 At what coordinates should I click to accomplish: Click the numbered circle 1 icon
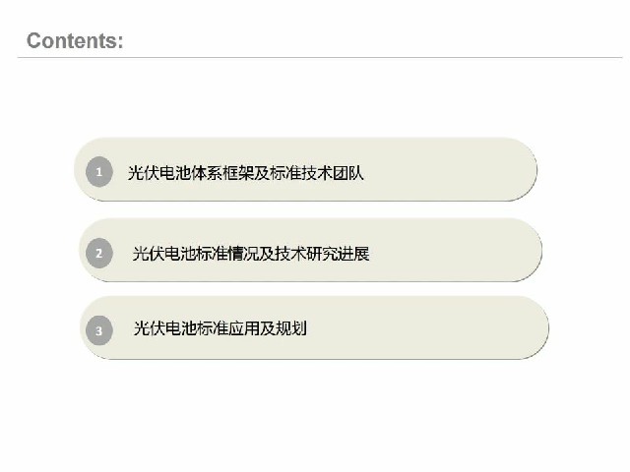99,174
